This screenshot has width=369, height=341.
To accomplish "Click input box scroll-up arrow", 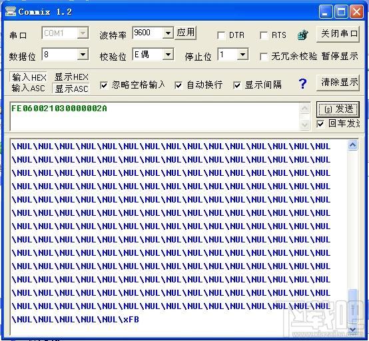I will 305,109.
